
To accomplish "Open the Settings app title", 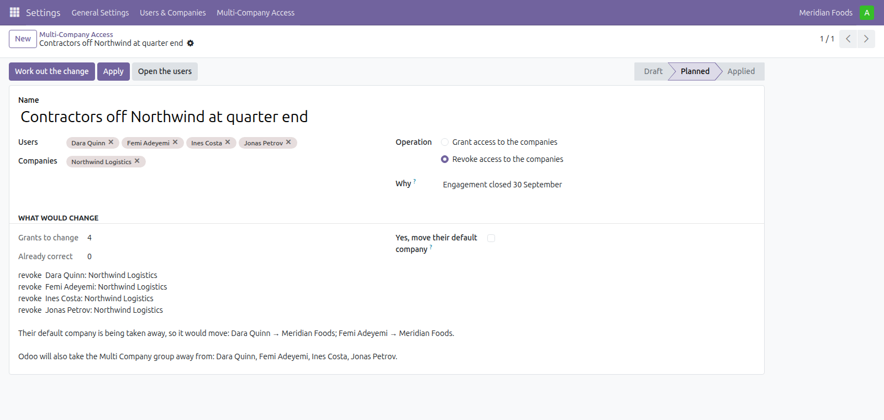I will pyautogui.click(x=43, y=13).
